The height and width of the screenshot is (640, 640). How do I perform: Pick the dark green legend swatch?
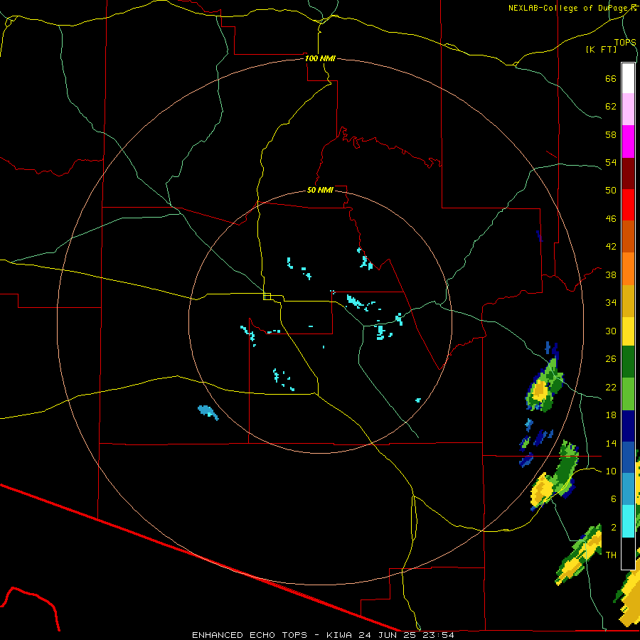628,362
